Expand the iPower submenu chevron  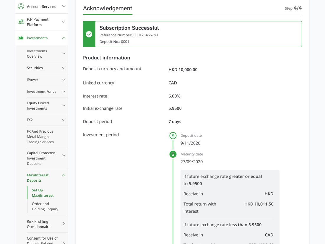64,80
